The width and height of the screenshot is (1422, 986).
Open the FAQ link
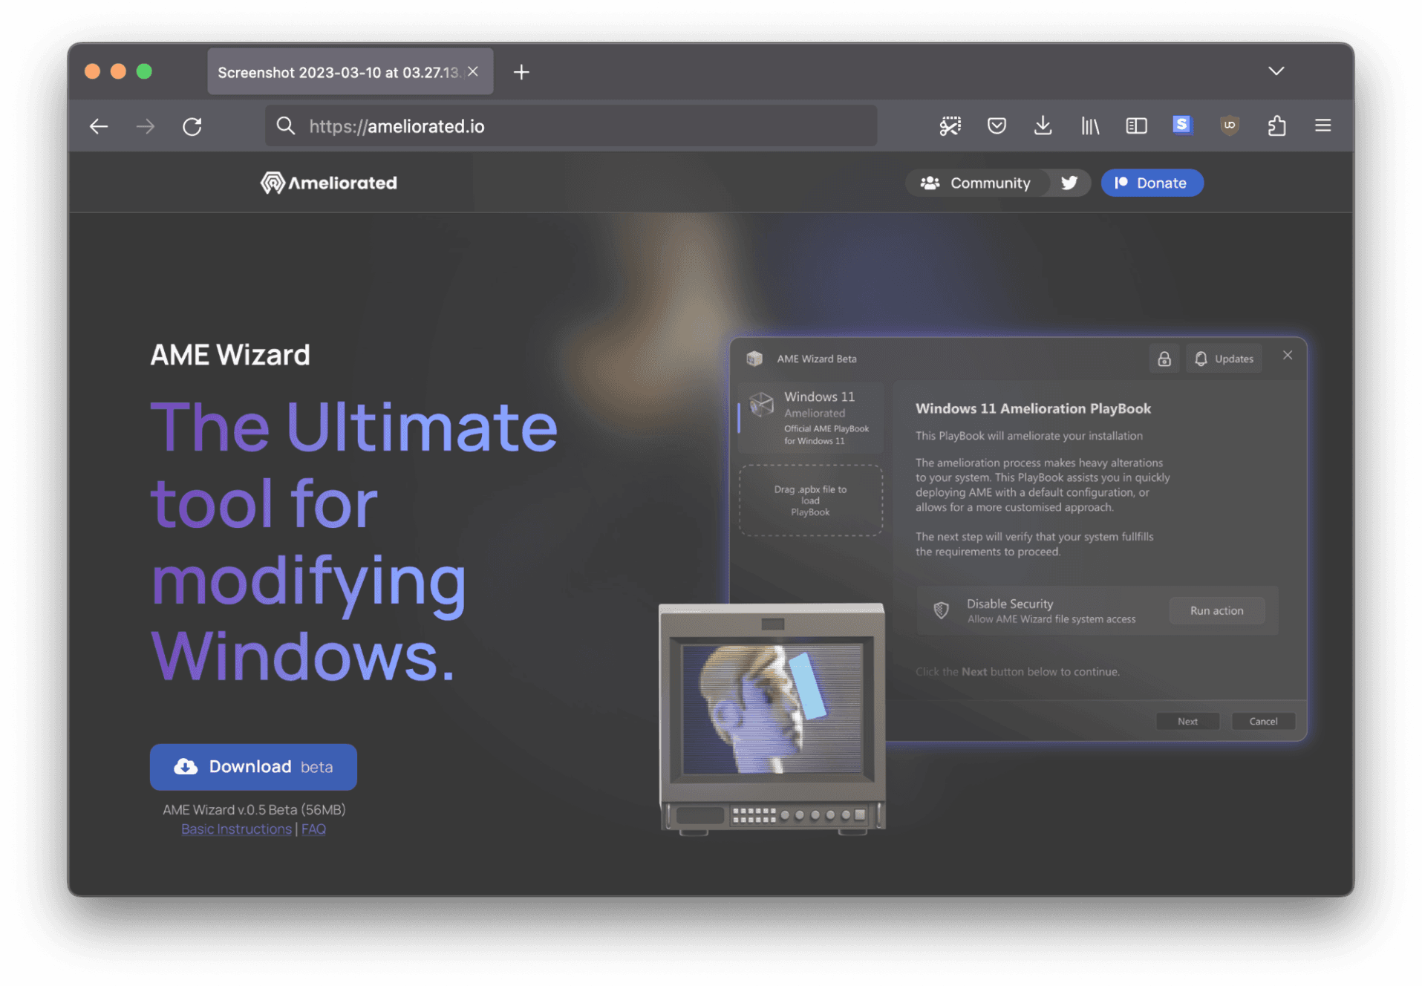click(x=313, y=829)
